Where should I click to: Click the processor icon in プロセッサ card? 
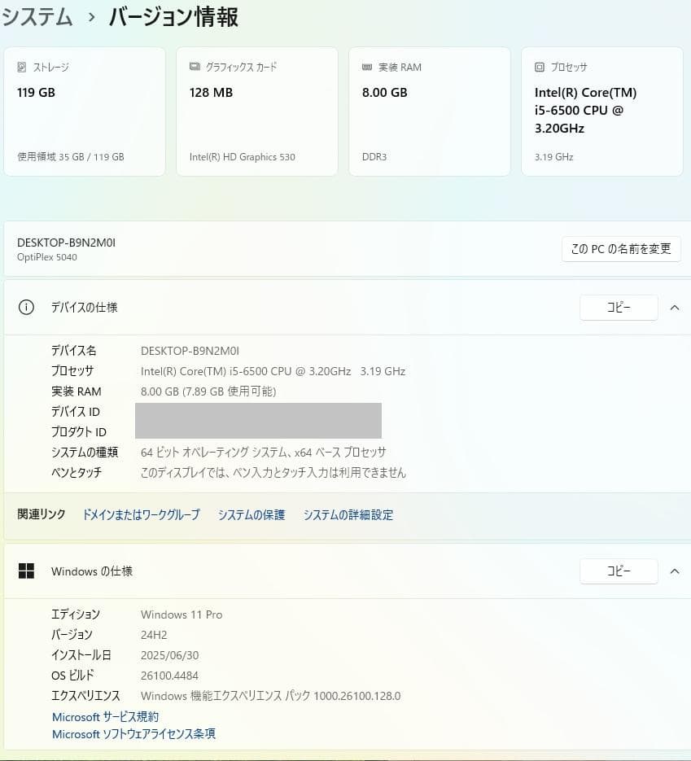point(540,68)
